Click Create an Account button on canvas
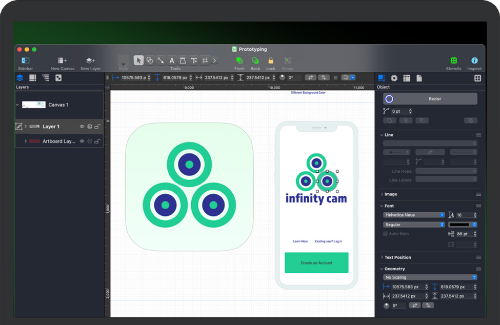The width and height of the screenshot is (500, 325). point(316,262)
